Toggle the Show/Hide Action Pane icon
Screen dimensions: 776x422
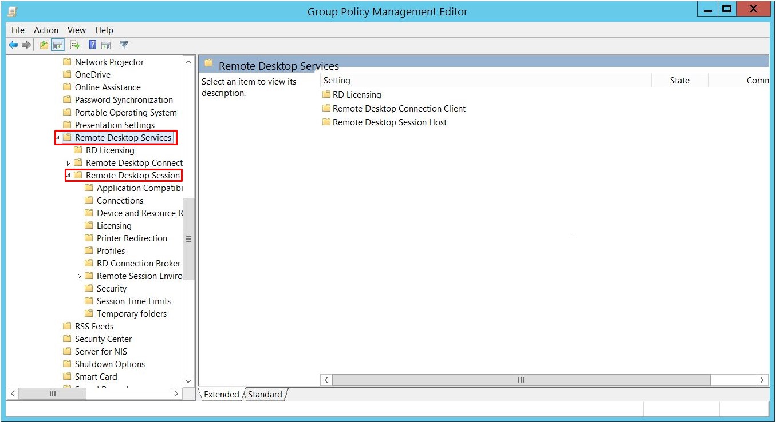pos(106,45)
